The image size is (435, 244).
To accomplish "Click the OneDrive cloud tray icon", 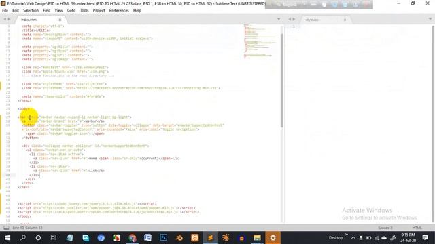I will click(384, 238).
